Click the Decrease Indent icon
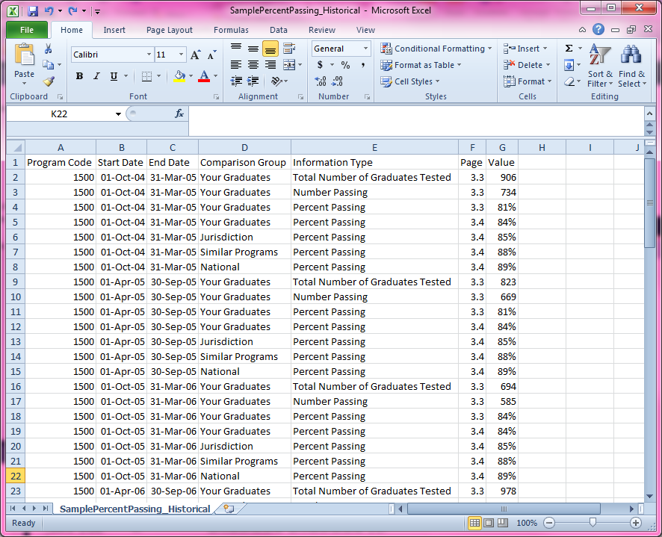The height and width of the screenshot is (537, 662). (x=236, y=81)
